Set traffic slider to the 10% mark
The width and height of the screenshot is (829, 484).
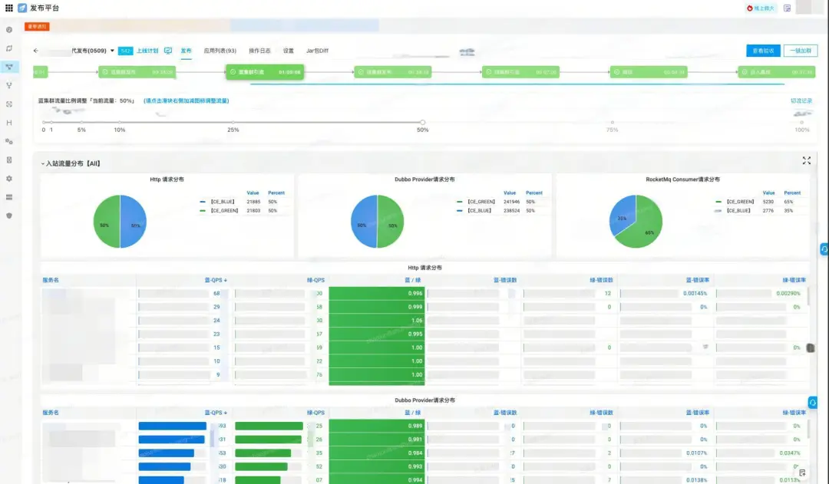pyautogui.click(x=120, y=122)
